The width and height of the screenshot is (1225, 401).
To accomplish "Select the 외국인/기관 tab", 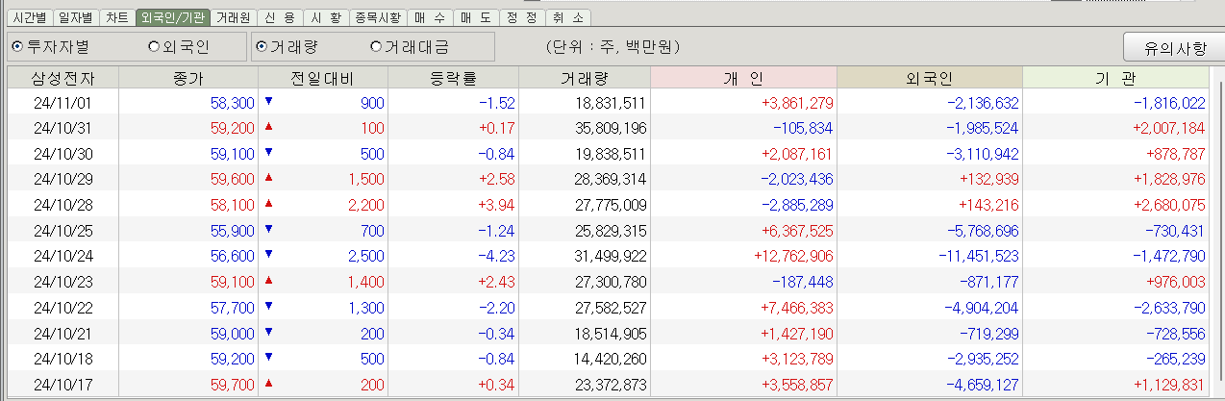I will click(x=173, y=17).
